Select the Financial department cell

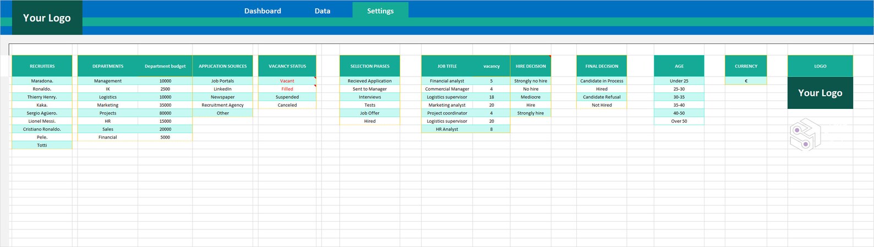(x=108, y=138)
